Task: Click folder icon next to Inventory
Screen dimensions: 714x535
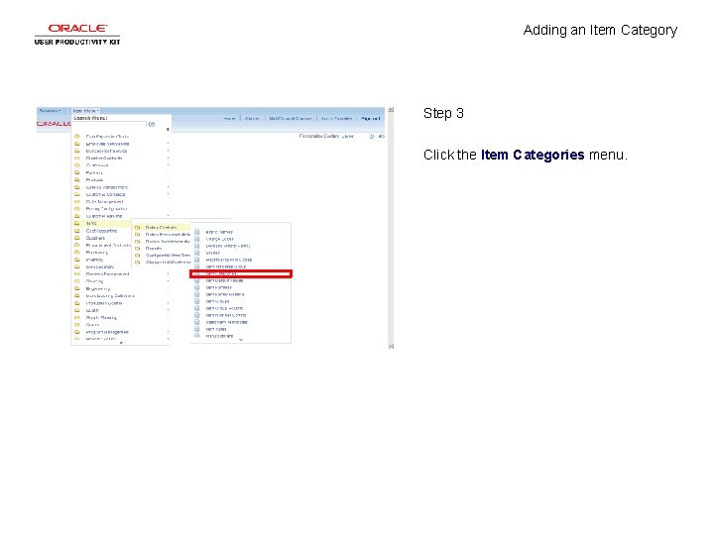Action: click(x=77, y=260)
